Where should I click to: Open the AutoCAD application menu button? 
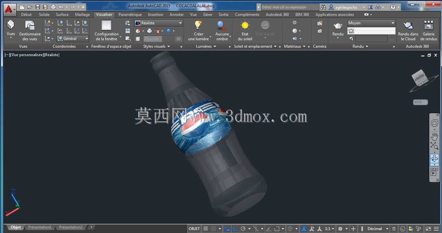tap(10, 9)
